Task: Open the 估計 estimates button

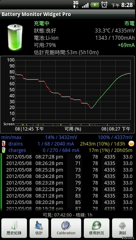Action: (39, 228)
